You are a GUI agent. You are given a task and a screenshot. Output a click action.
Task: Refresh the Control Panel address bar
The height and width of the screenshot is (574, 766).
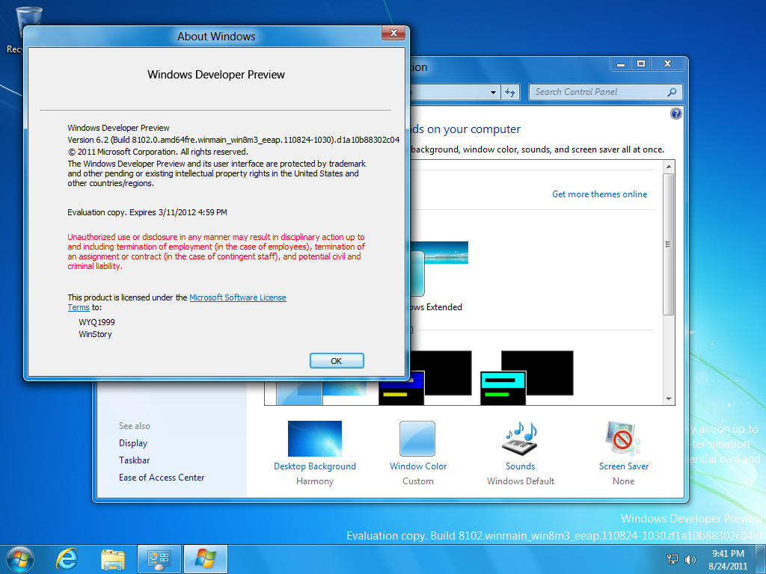pyautogui.click(x=510, y=92)
